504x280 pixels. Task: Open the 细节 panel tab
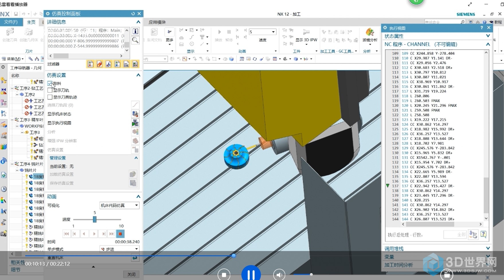tap(15, 270)
